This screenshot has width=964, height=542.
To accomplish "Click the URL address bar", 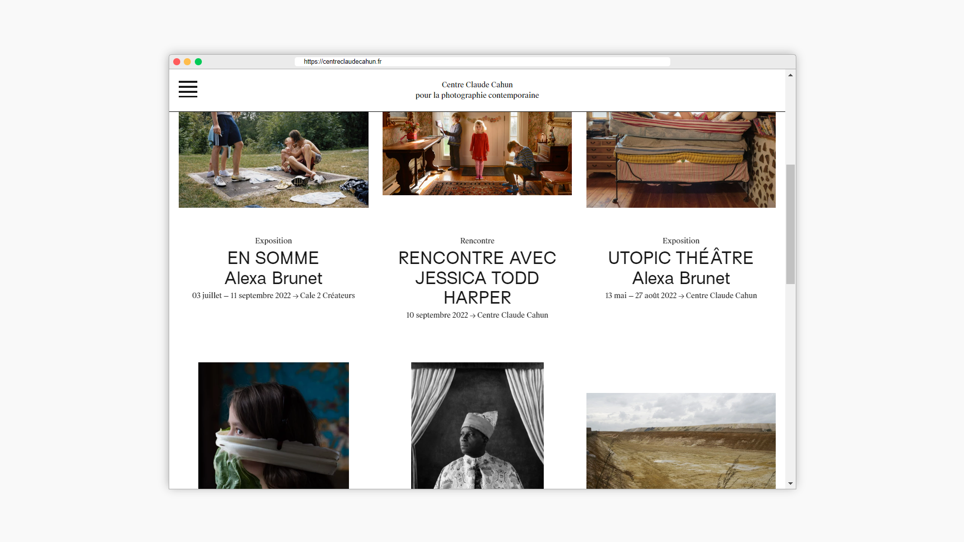I will click(x=482, y=62).
